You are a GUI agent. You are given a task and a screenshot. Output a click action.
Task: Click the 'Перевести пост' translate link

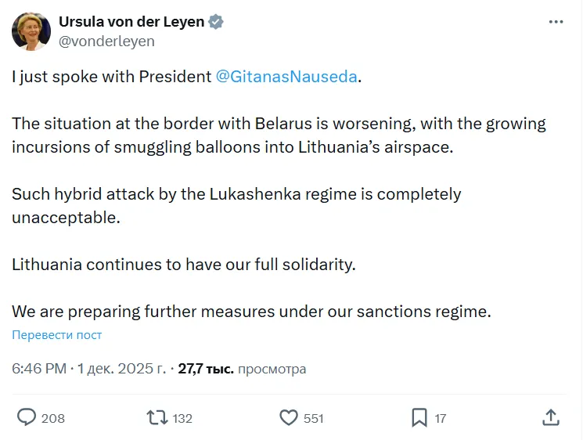click(x=57, y=335)
